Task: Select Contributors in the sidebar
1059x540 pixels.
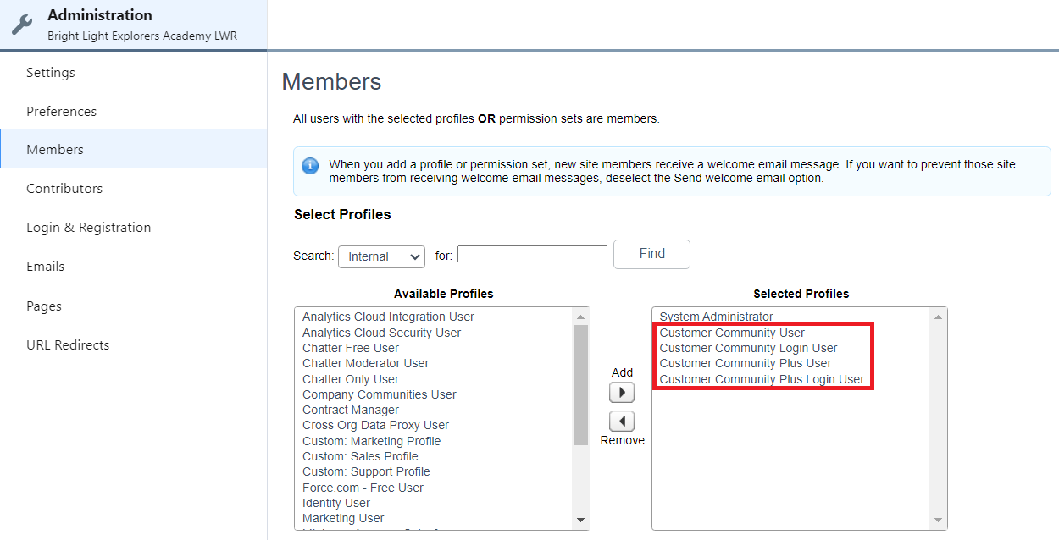Action: (x=64, y=189)
